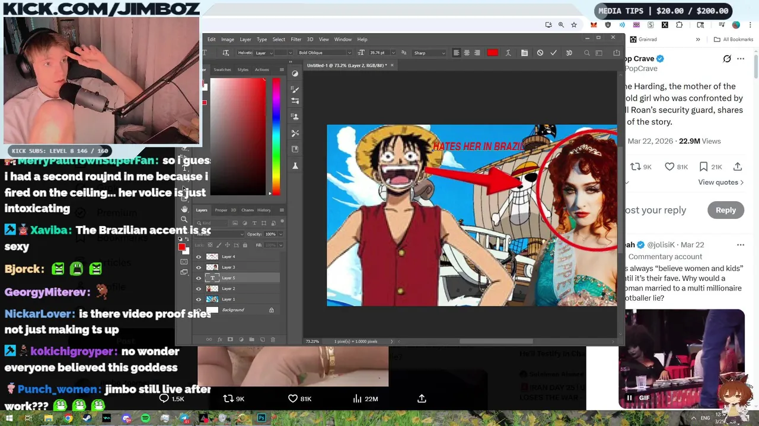Open Chrome extensions puzzle icon

(x=680, y=25)
